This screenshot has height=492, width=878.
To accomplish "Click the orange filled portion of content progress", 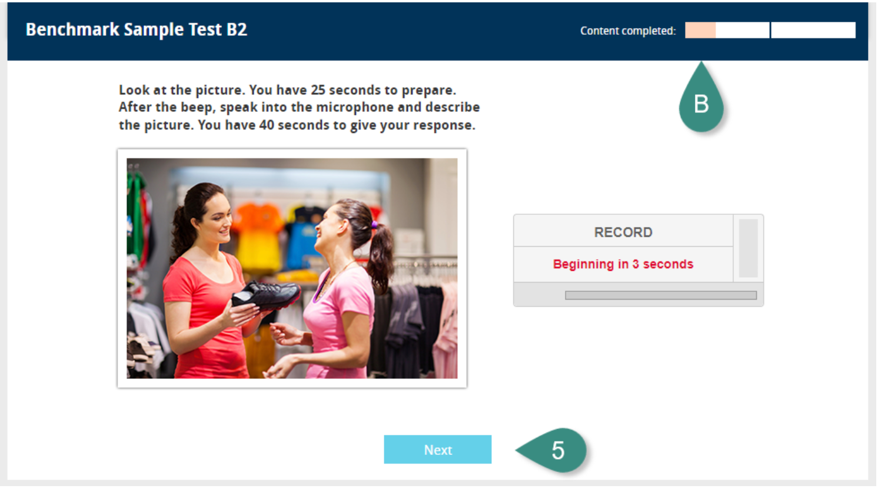I will pyautogui.click(x=700, y=30).
